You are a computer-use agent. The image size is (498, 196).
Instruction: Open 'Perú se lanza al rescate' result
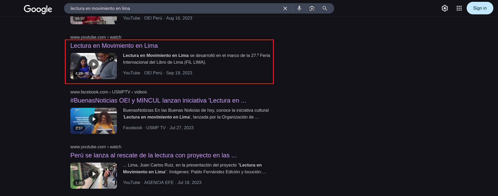pyautogui.click(x=153, y=155)
